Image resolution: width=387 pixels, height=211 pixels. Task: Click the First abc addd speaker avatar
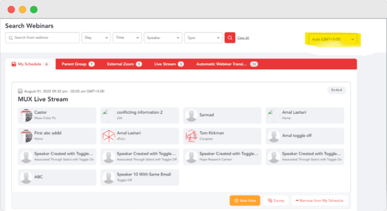[x=26, y=136]
